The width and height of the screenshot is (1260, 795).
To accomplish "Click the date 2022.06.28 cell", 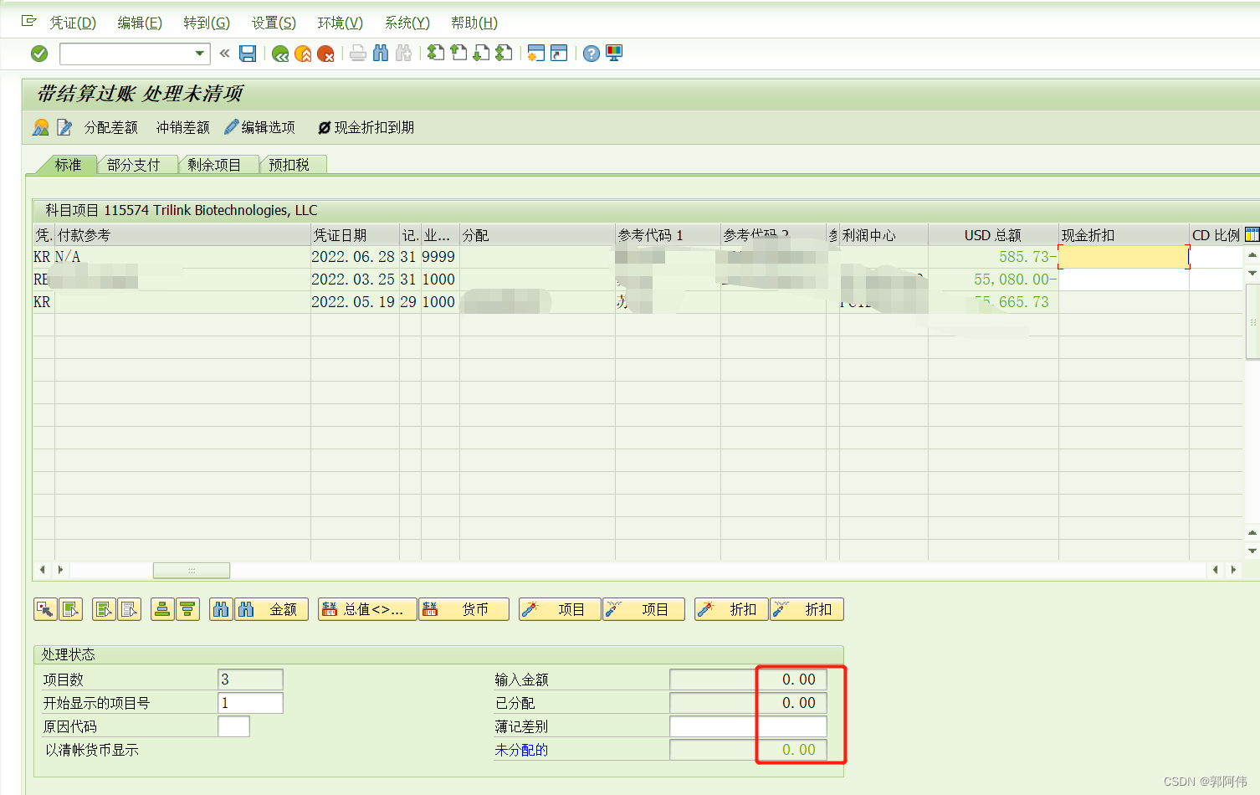I will (355, 257).
